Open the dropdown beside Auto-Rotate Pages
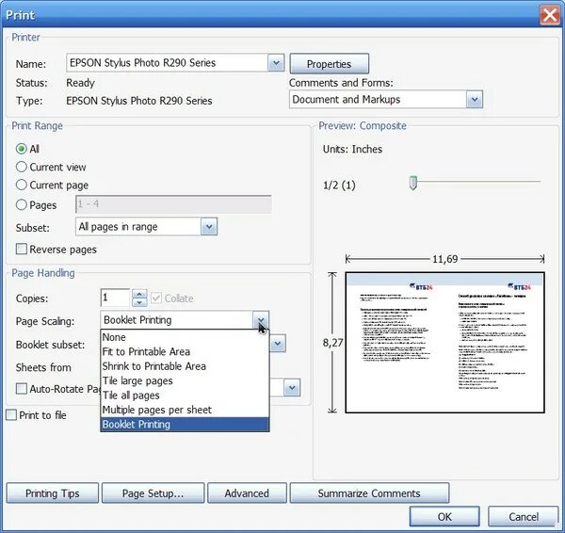The width and height of the screenshot is (565, 533). pos(292,388)
